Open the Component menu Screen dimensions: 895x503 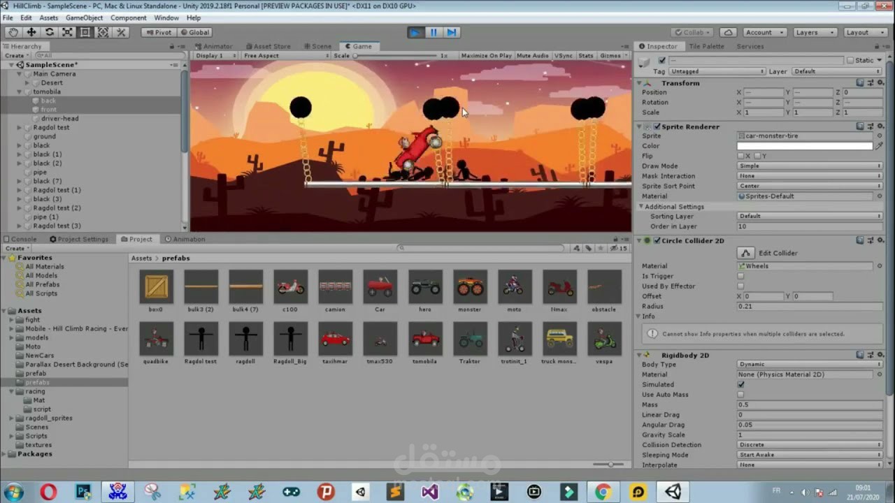[129, 17]
